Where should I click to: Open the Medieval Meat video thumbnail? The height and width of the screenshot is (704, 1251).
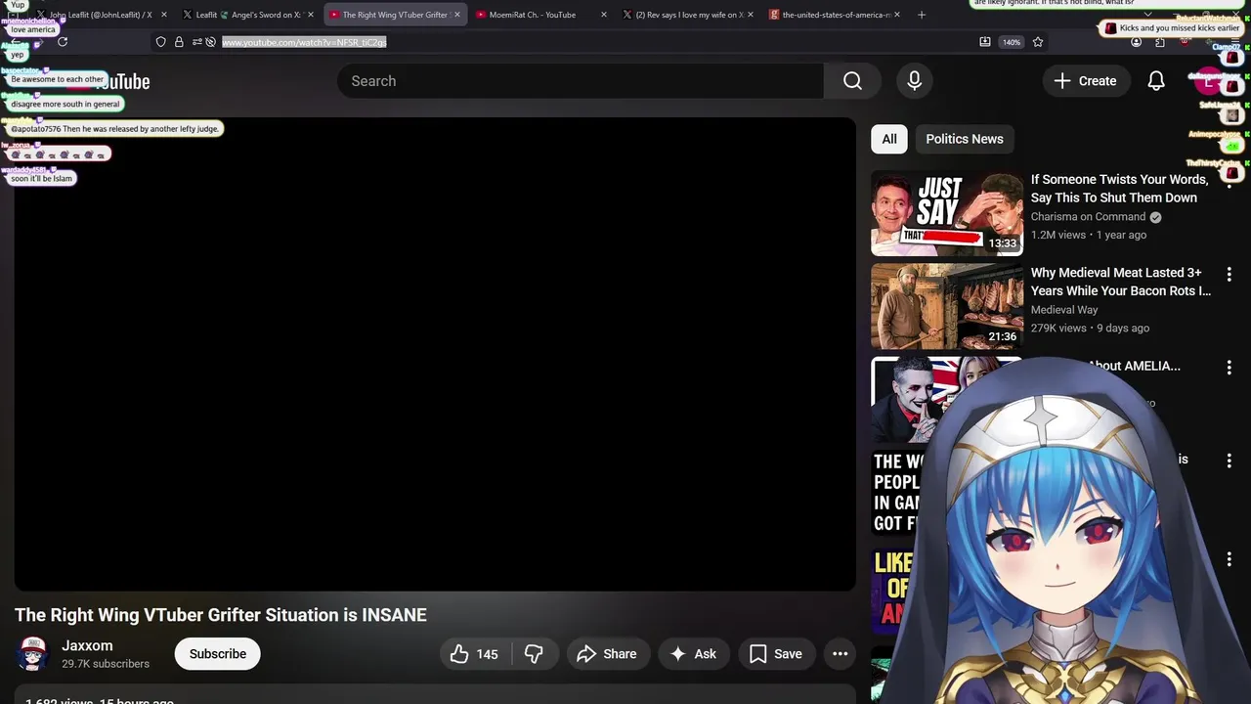click(947, 306)
